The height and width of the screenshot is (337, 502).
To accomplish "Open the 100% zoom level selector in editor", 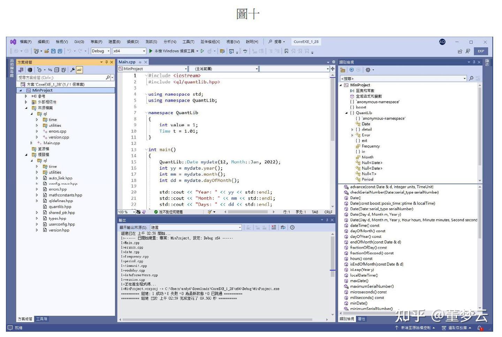I will 125,212.
